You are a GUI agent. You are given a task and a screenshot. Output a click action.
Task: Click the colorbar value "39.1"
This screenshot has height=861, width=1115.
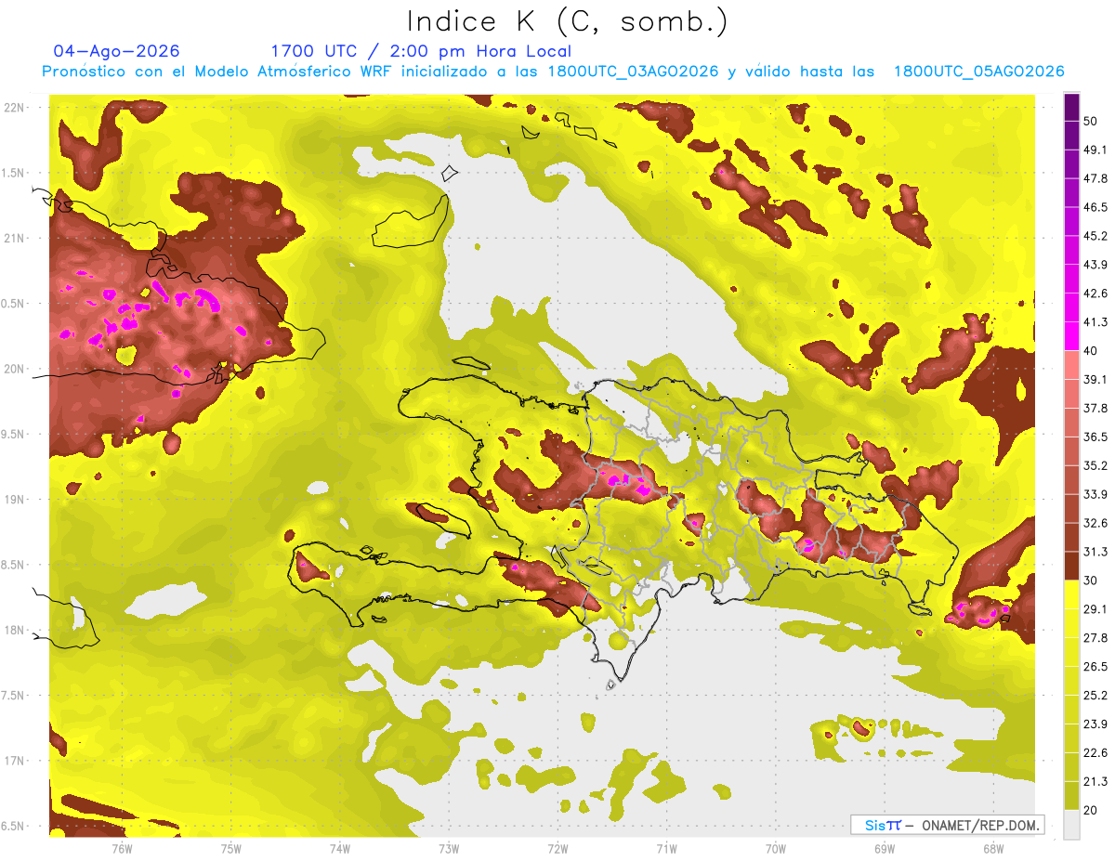pos(1095,379)
